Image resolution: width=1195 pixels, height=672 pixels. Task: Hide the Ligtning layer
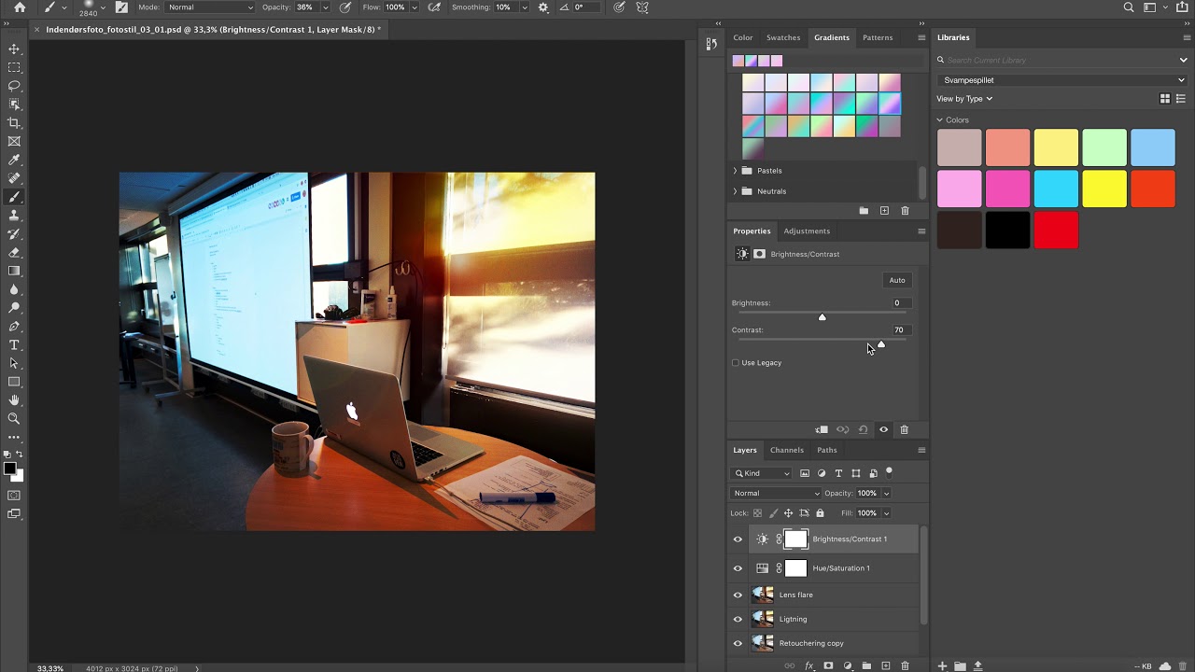pyautogui.click(x=738, y=619)
